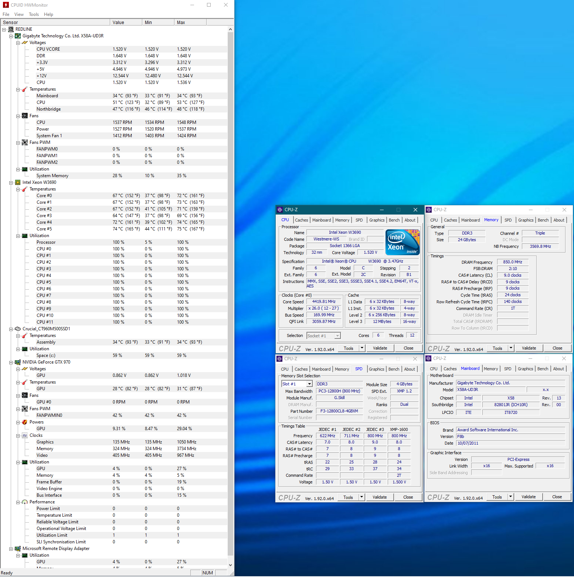Click the motherboard Fans icon
Image resolution: width=574 pixels, height=577 pixels.
pos(25,116)
